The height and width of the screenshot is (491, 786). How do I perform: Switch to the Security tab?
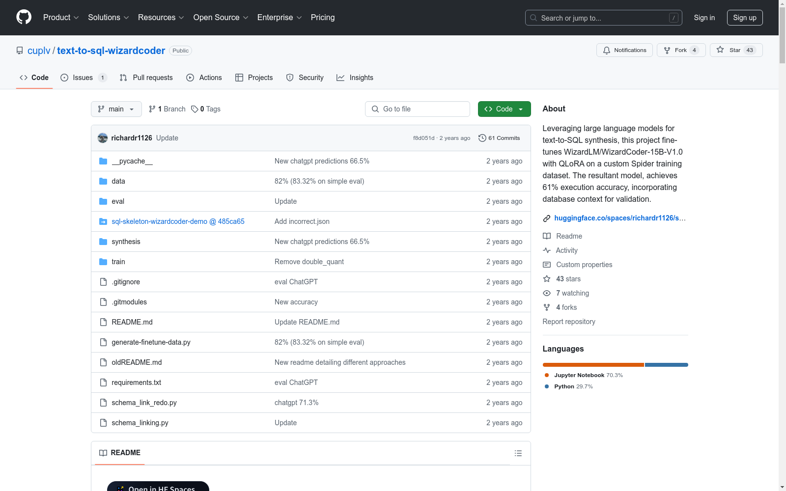(x=305, y=78)
